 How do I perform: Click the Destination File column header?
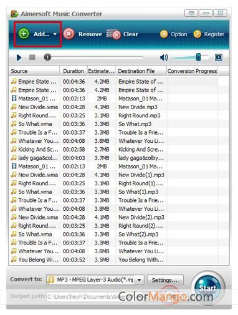pyautogui.click(x=141, y=71)
